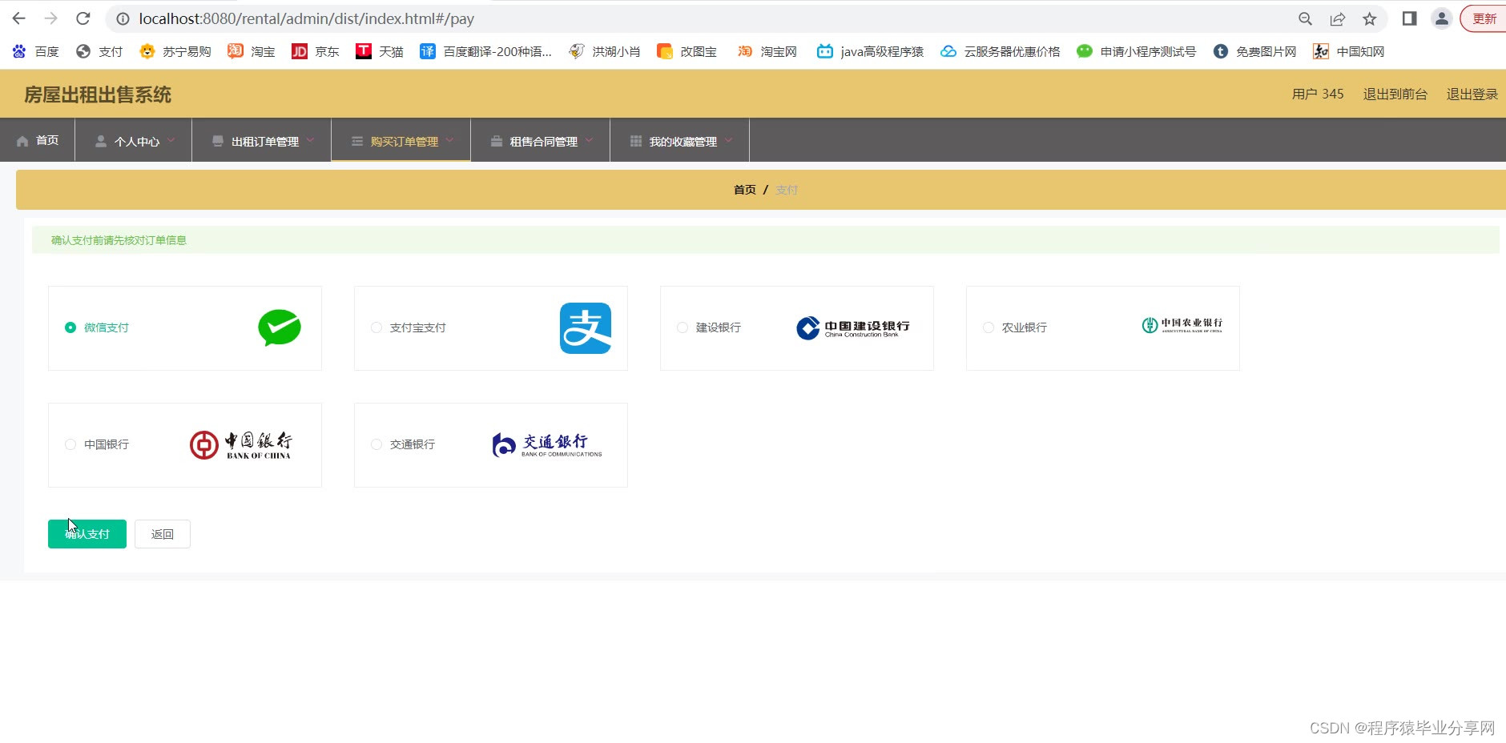
Task: Click the Alipay logo icon
Action: point(586,328)
